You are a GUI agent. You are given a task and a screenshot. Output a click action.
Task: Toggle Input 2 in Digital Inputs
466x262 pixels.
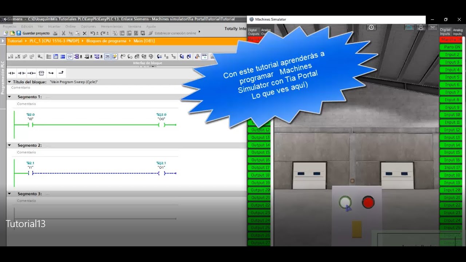(x=451, y=55)
